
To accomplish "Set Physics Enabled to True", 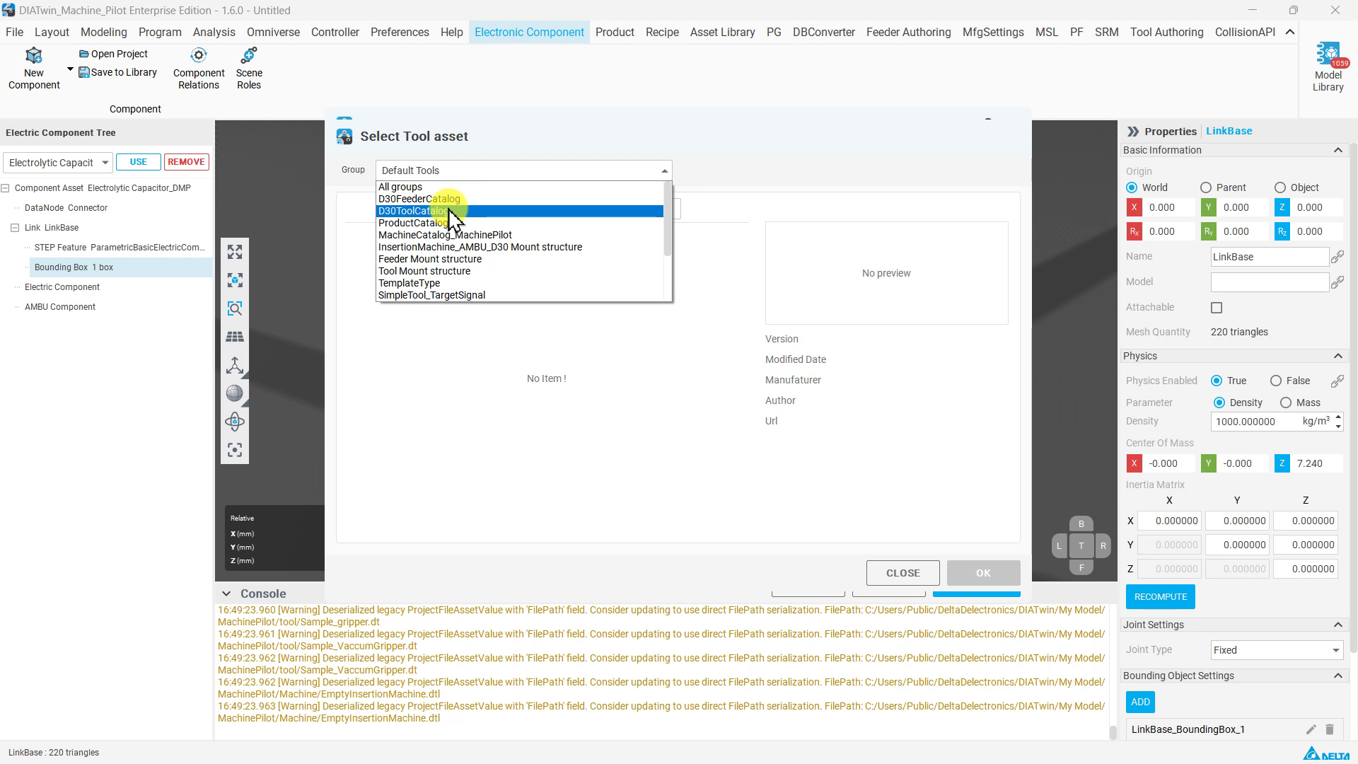I will (x=1217, y=381).
